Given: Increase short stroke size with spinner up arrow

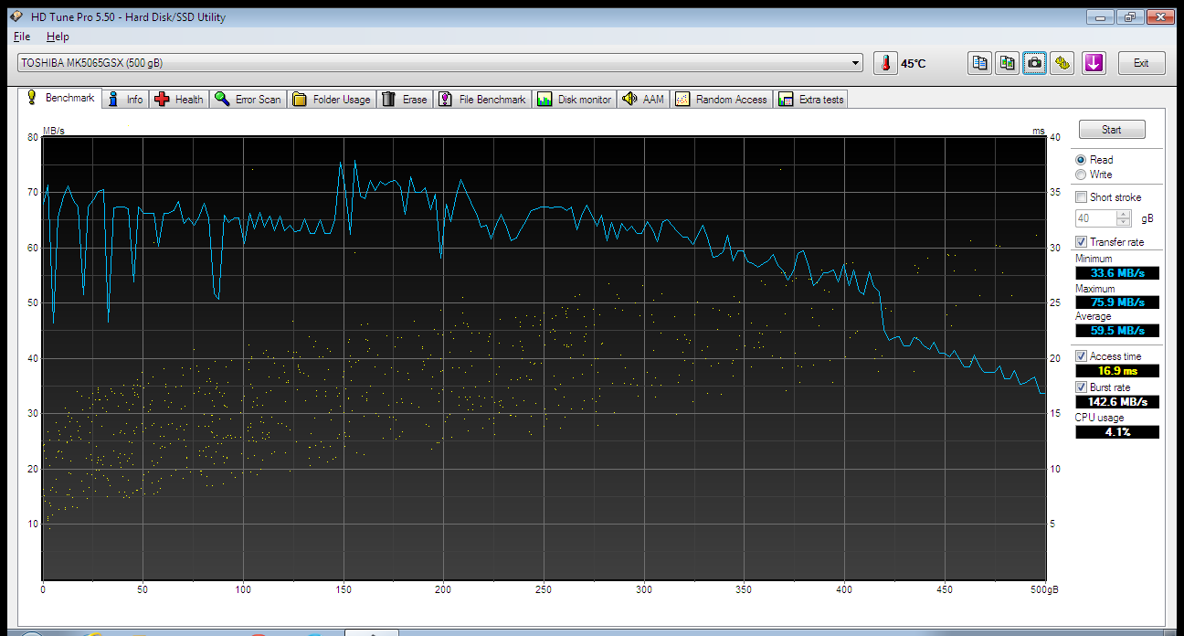Looking at the screenshot, I should (1125, 215).
